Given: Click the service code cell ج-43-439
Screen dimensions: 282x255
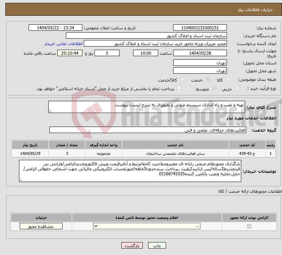Looking at the screenshot, I should [x=247, y=153].
